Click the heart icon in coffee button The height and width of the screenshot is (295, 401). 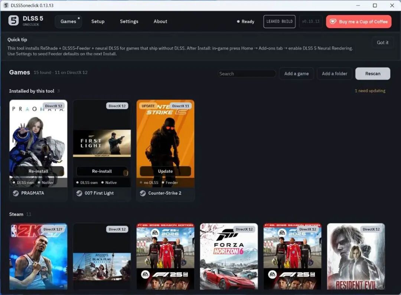[x=333, y=22]
